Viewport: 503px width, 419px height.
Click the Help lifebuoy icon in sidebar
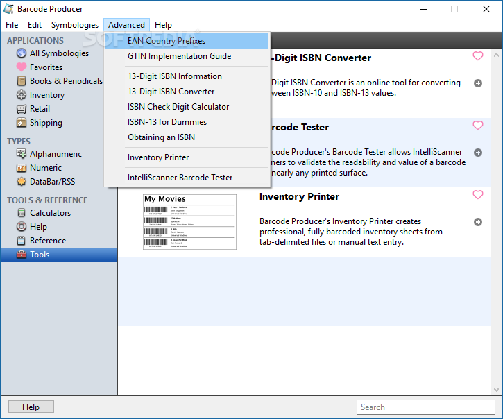pyautogui.click(x=22, y=227)
